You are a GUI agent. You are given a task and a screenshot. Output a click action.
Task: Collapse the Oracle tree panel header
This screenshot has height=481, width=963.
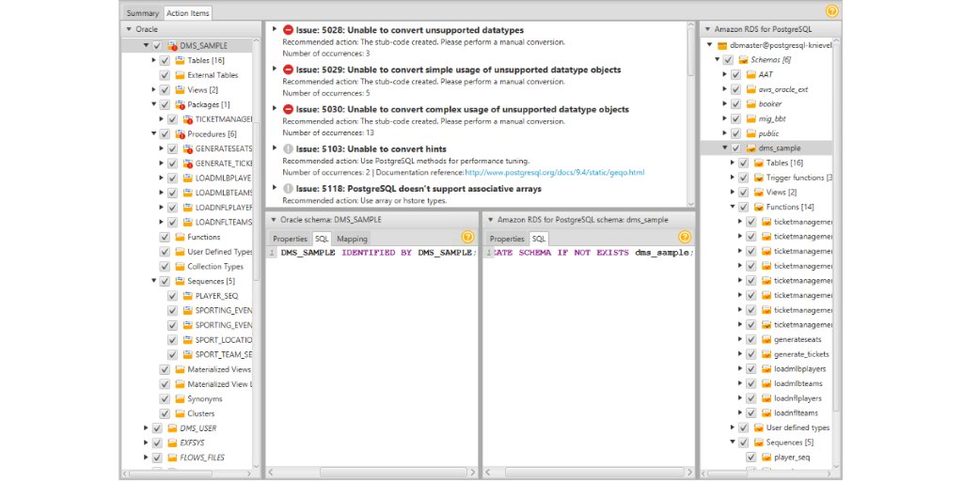coord(128,29)
